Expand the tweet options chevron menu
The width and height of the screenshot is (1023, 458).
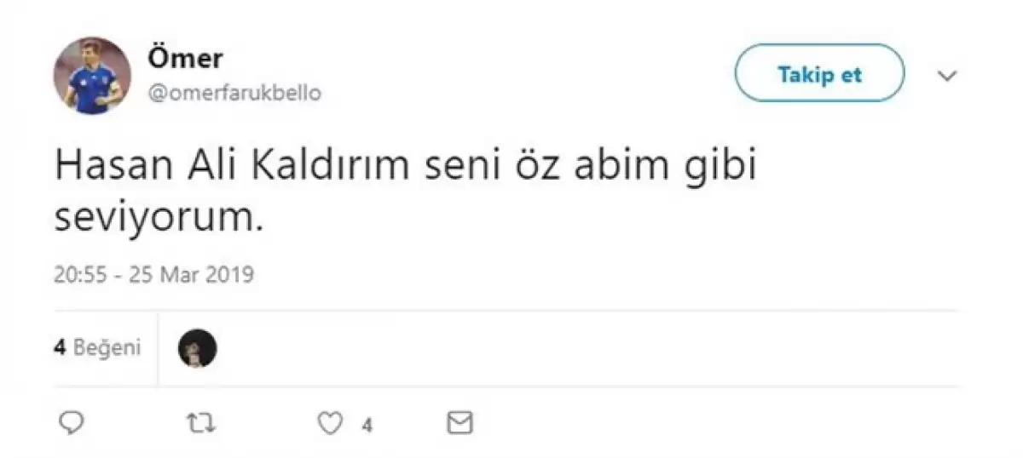(947, 75)
